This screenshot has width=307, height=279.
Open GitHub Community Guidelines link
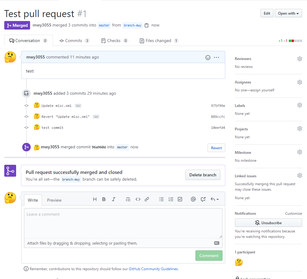click(153, 269)
